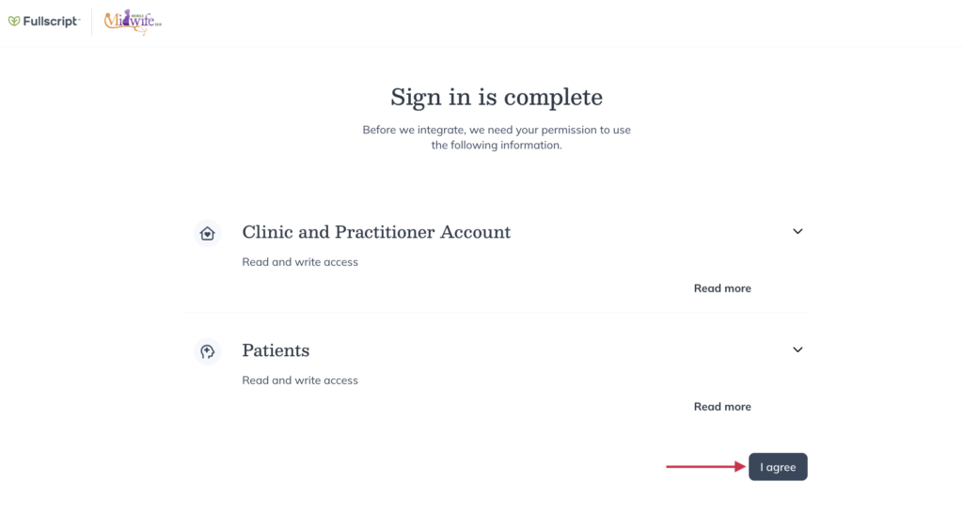Click the patient head icon
The image size is (963, 513).
point(208,351)
